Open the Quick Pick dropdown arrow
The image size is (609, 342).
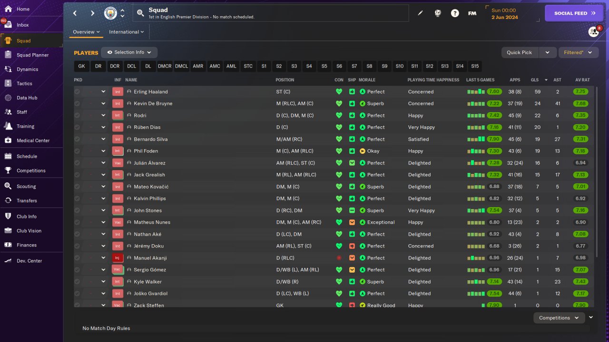(548, 52)
